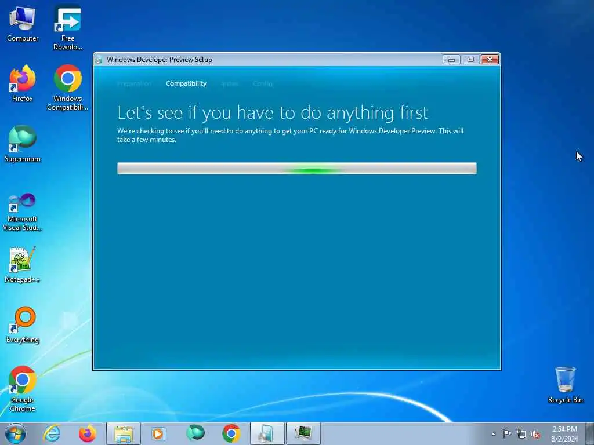Screen dimensions: 594x445
Task: Click the Windows Developer Preview Setup title text
Action: 160,60
